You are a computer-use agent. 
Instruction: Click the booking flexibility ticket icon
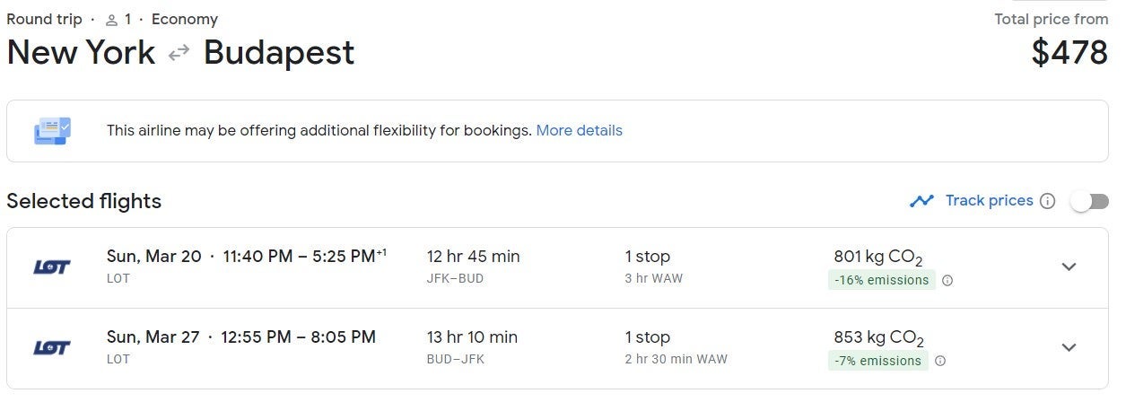click(x=53, y=131)
